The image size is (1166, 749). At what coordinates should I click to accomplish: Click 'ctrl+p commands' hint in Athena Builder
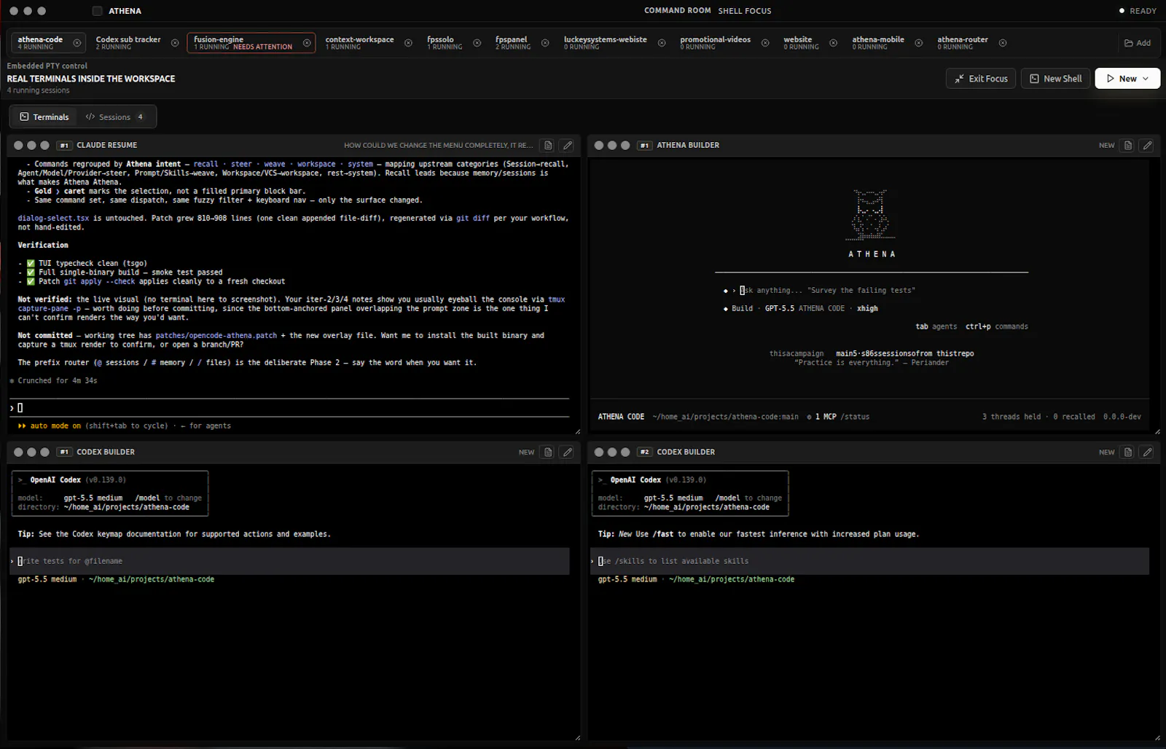(996, 326)
